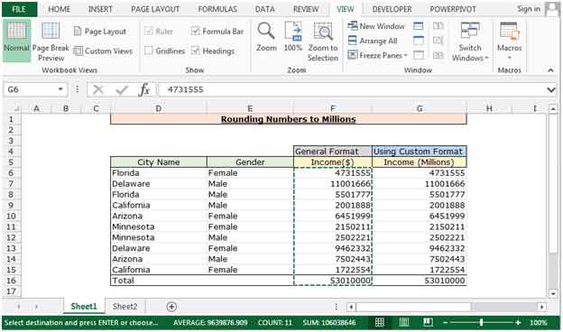Click the Split window icon

click(x=419, y=26)
